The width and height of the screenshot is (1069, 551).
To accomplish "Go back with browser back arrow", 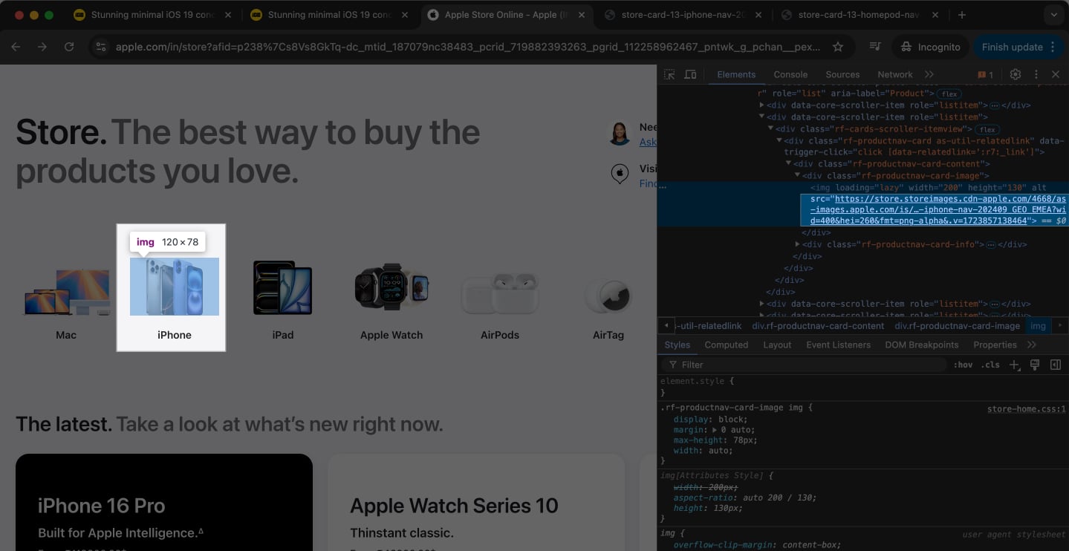I will click(x=16, y=47).
